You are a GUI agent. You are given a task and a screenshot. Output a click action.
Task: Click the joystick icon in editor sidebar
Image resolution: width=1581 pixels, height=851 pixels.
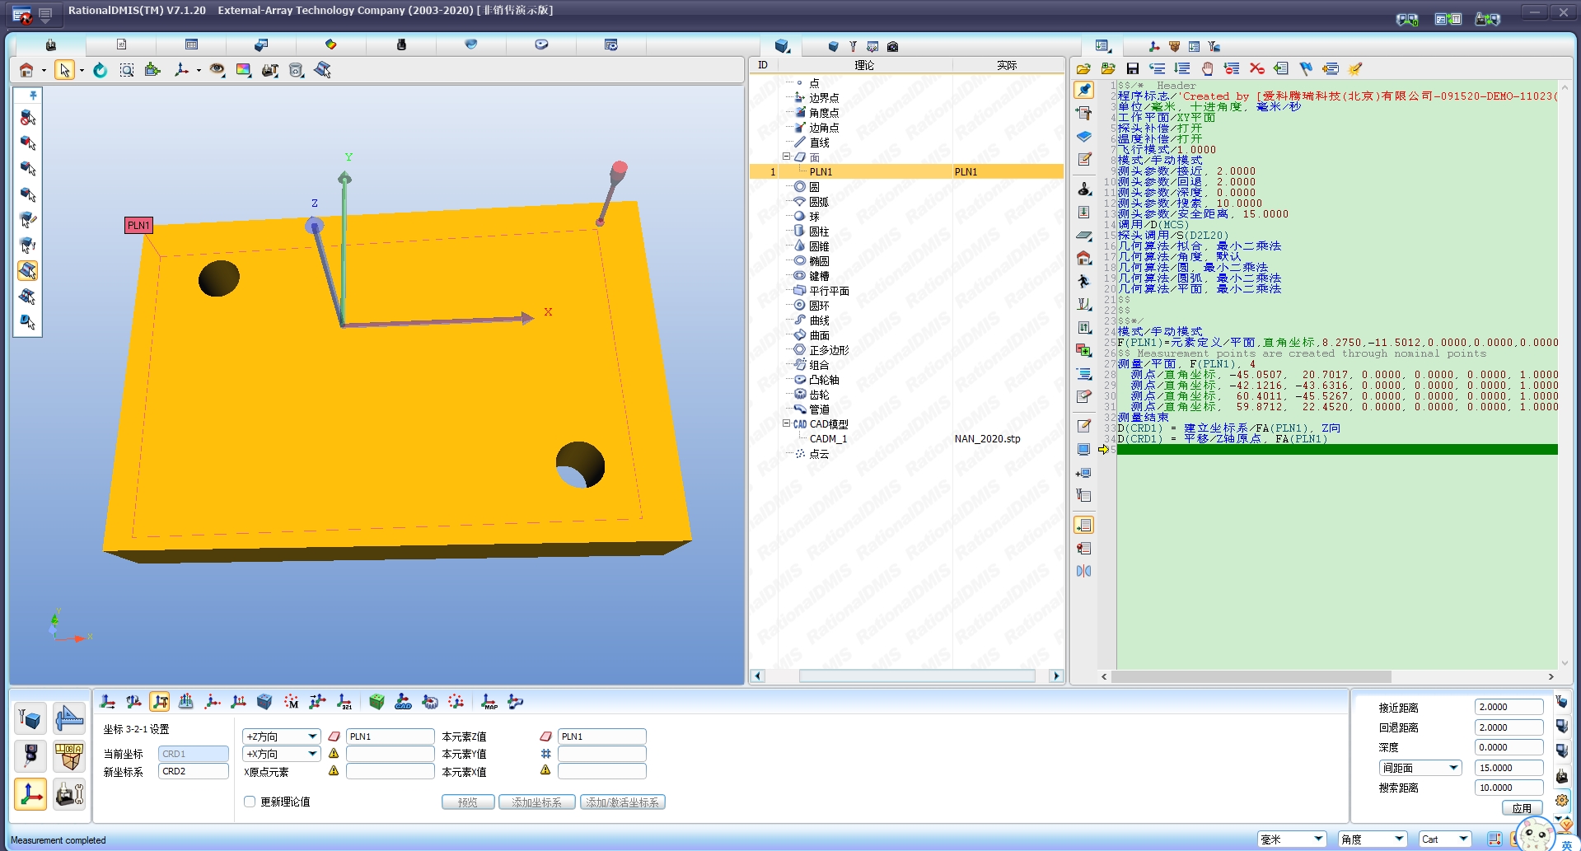tap(1084, 189)
